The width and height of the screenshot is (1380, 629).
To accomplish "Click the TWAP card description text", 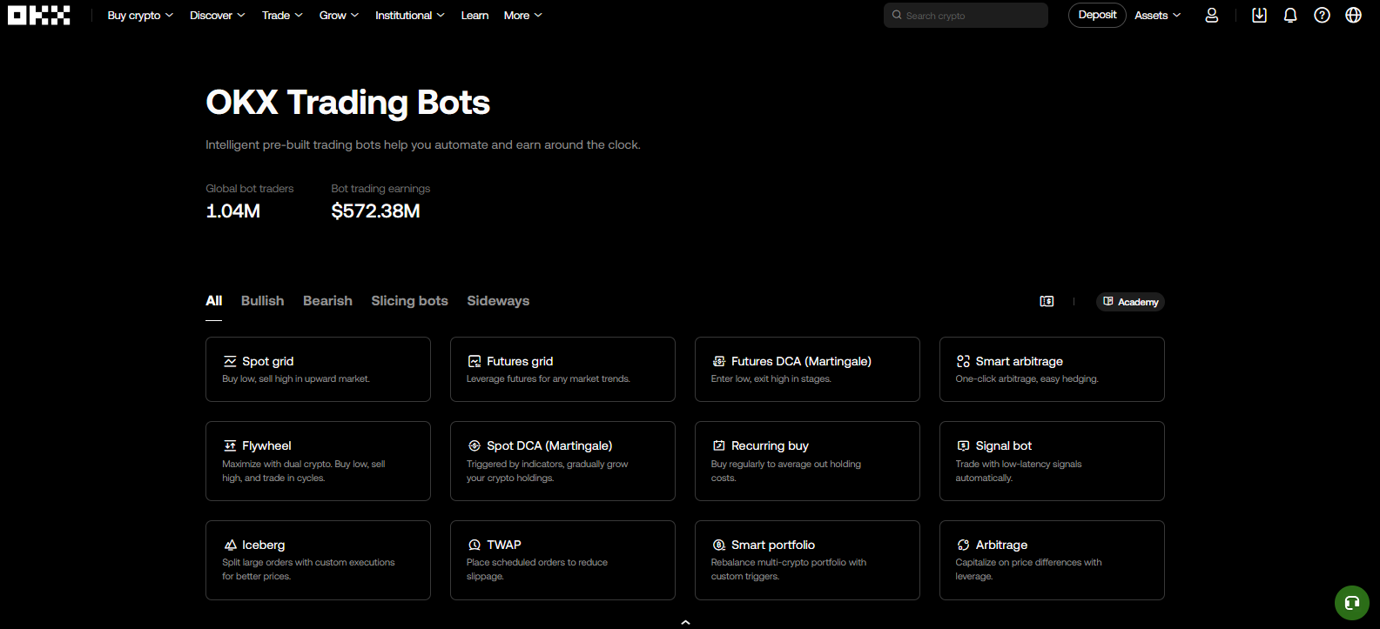I will coord(537,569).
